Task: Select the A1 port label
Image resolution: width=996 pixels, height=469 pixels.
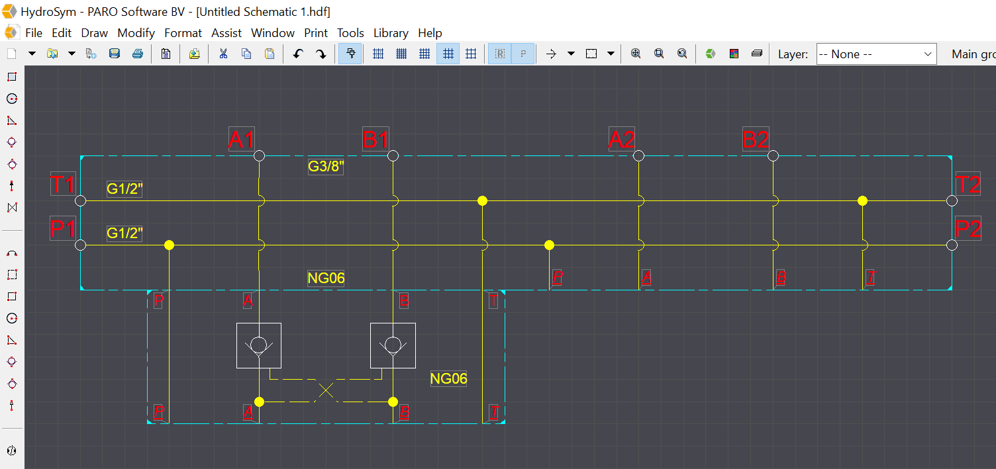Action: [242, 139]
